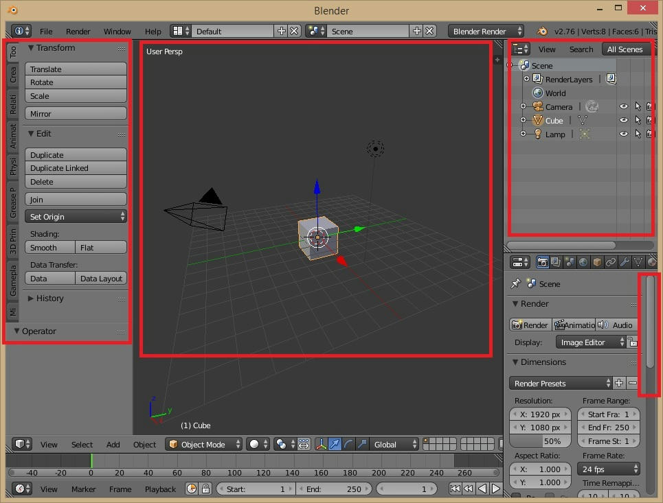The width and height of the screenshot is (663, 503).
Task: Open the File menu
Action: coord(46,32)
